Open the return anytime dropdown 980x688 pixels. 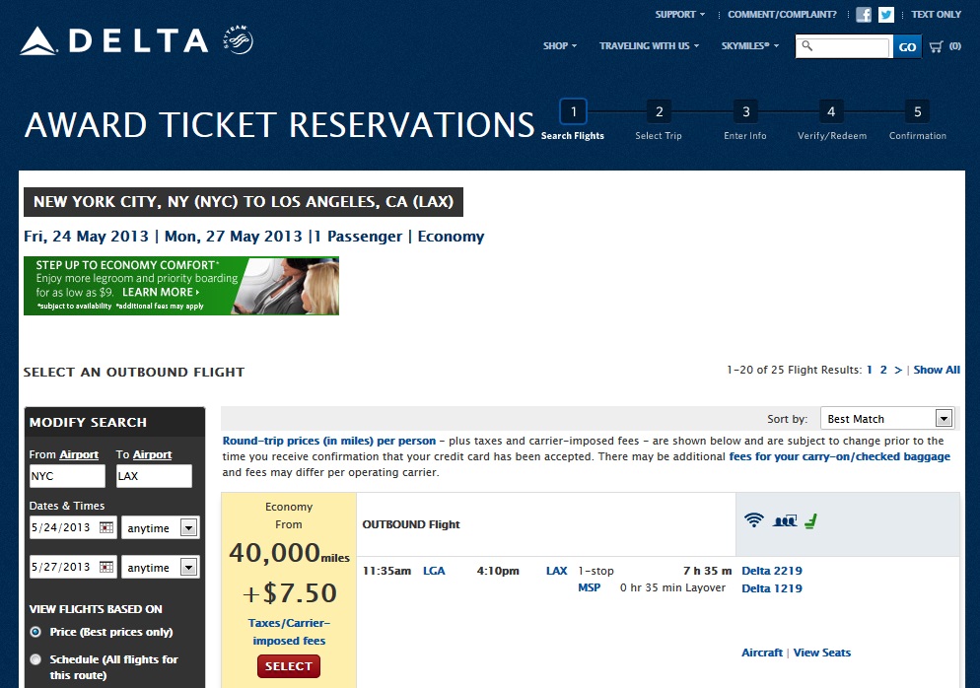coord(189,568)
